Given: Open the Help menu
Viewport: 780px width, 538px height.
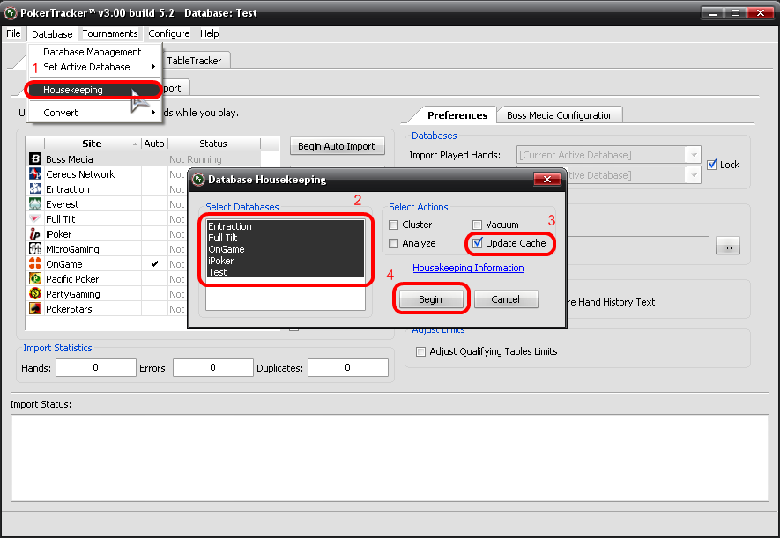Looking at the screenshot, I should click(x=210, y=33).
